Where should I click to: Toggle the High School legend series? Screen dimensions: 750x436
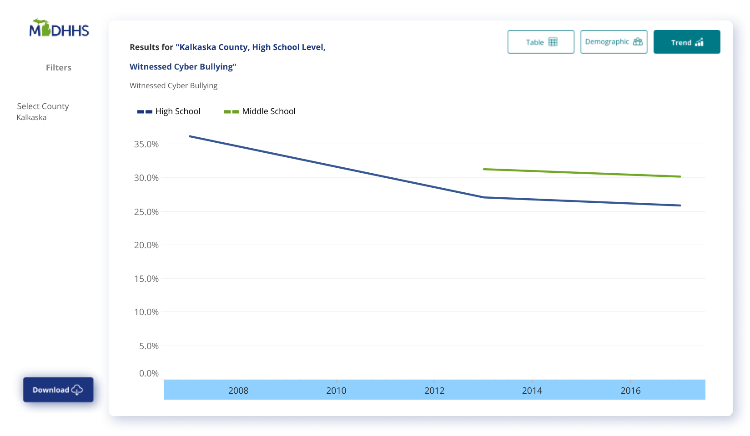(177, 111)
